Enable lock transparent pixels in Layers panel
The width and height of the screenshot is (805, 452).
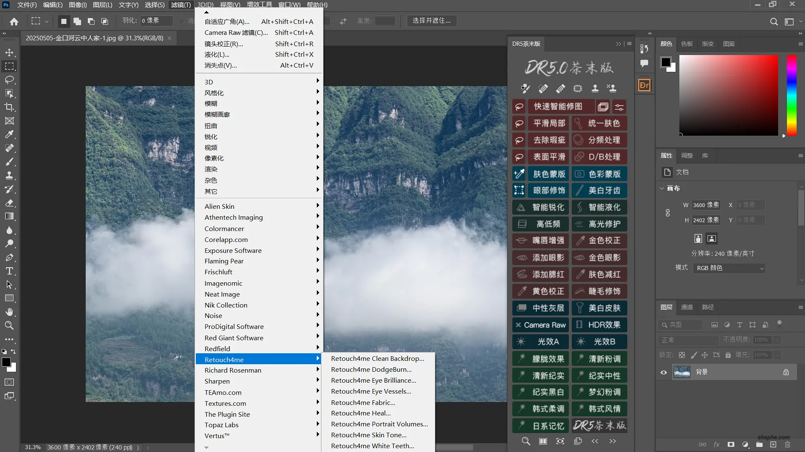[681, 355]
